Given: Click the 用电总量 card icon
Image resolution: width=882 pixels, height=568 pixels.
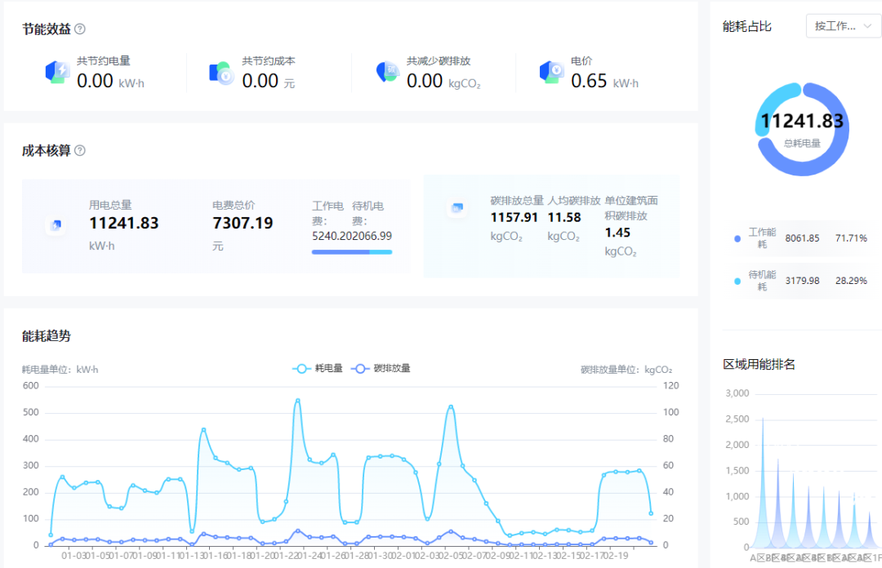Looking at the screenshot, I should pos(56,225).
